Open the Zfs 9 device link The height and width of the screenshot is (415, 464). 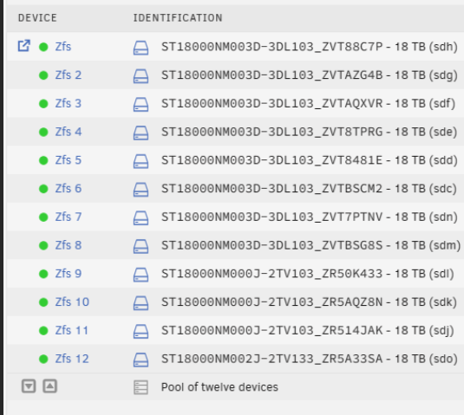pyautogui.click(x=69, y=274)
